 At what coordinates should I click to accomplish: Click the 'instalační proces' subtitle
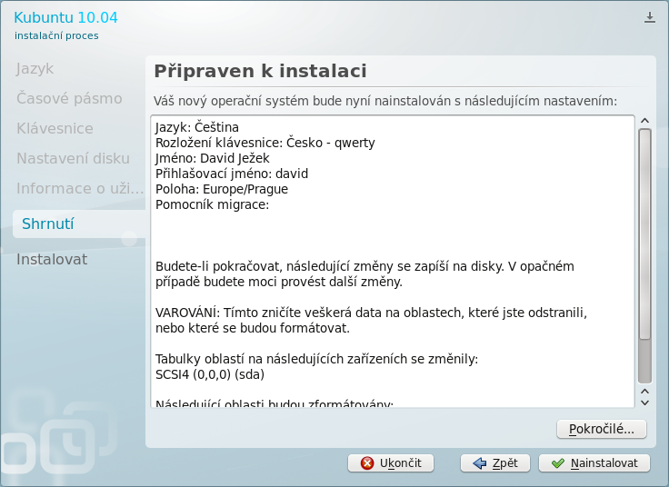(x=56, y=35)
